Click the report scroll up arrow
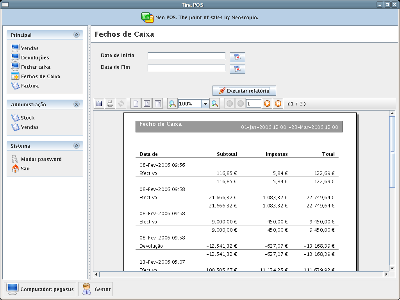 [x=392, y=113]
